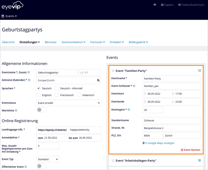Grab drag handle of Familien-Party event
The width and height of the screenshot is (208, 170).
pos(113,71)
